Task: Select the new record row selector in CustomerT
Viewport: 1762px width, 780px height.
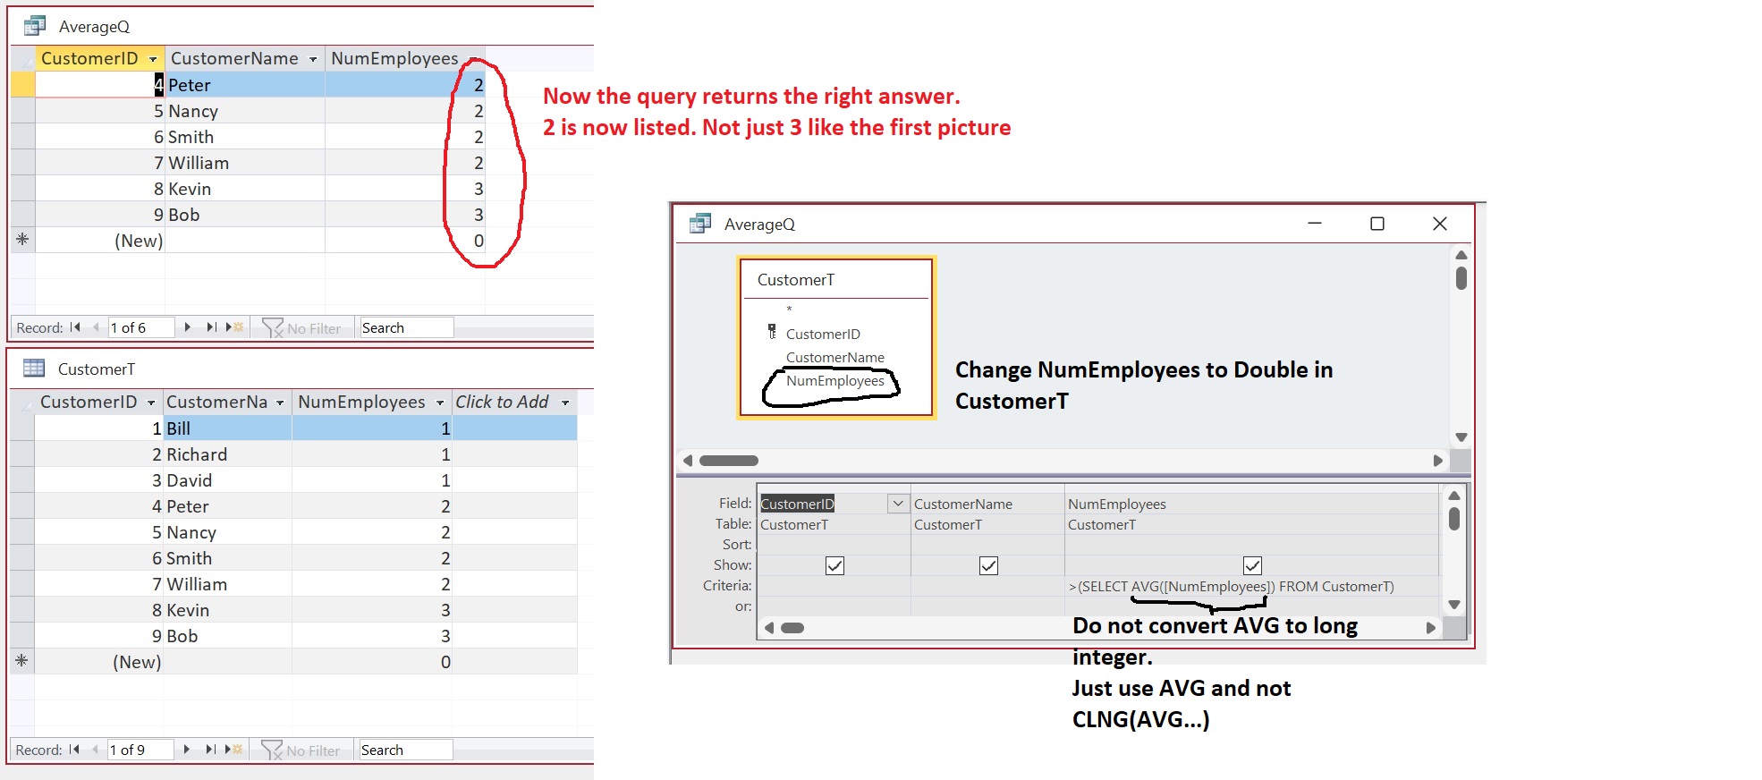Action: (22, 662)
